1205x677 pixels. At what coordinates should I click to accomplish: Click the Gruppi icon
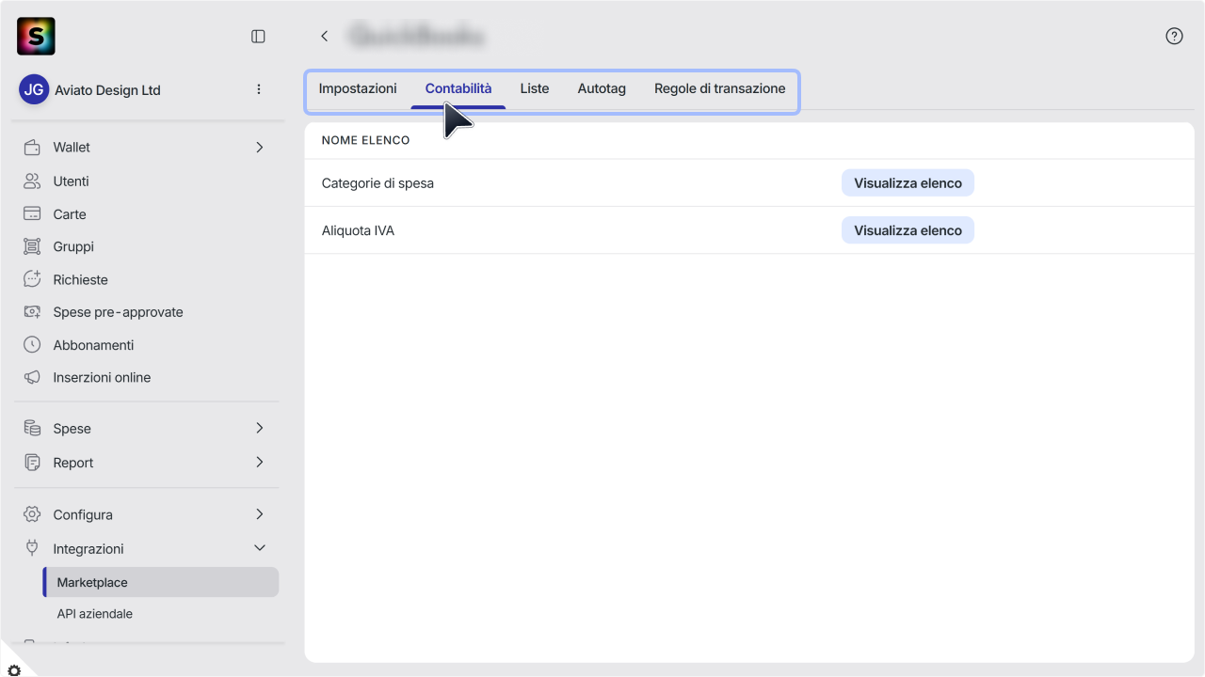32,246
